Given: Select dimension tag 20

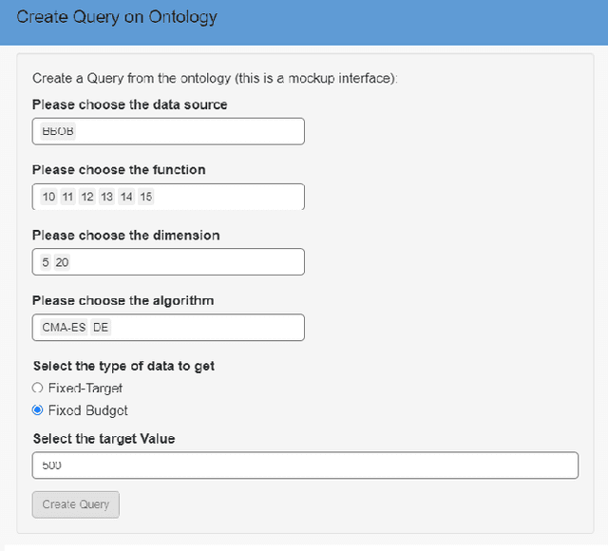Looking at the screenshot, I should click(62, 262).
